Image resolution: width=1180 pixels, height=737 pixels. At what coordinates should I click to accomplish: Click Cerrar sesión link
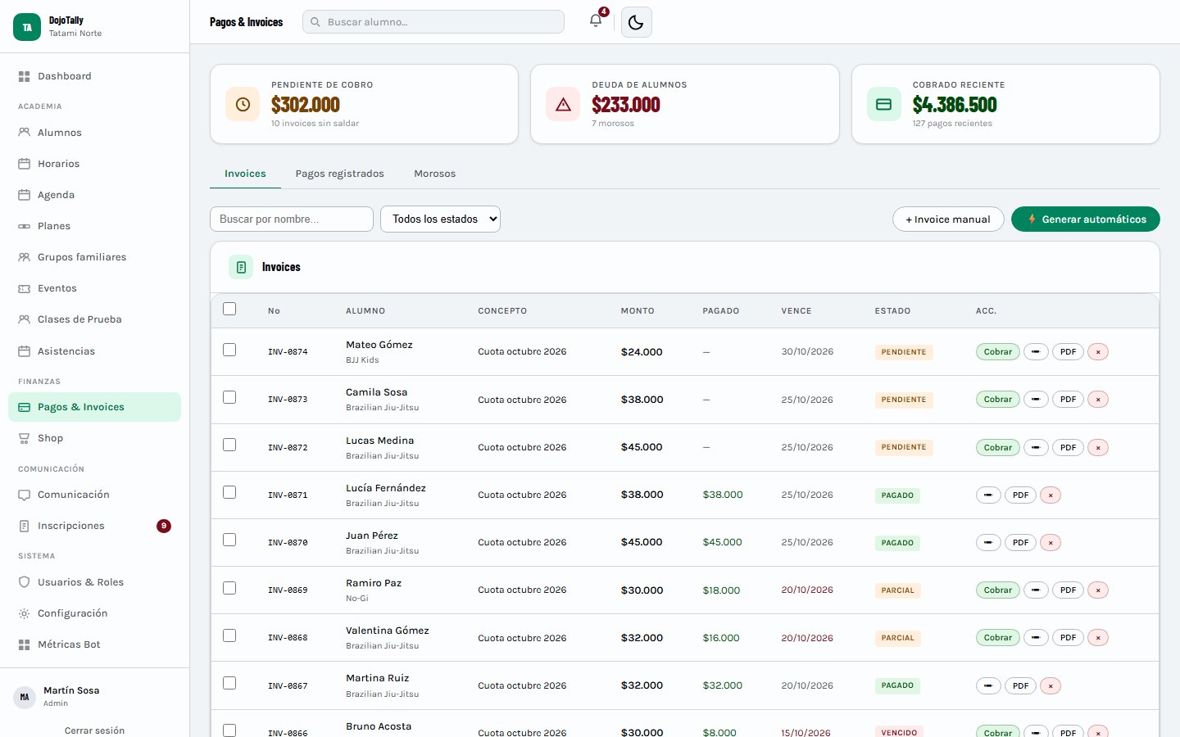coord(94,730)
